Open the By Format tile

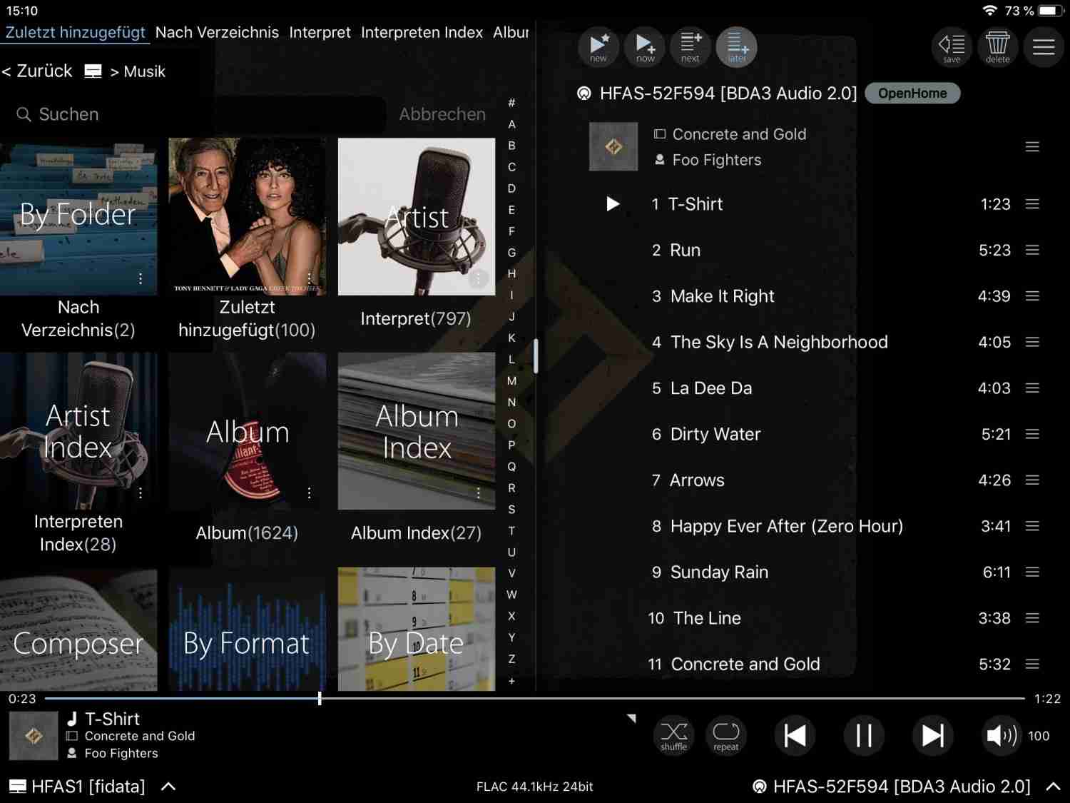[x=247, y=630]
